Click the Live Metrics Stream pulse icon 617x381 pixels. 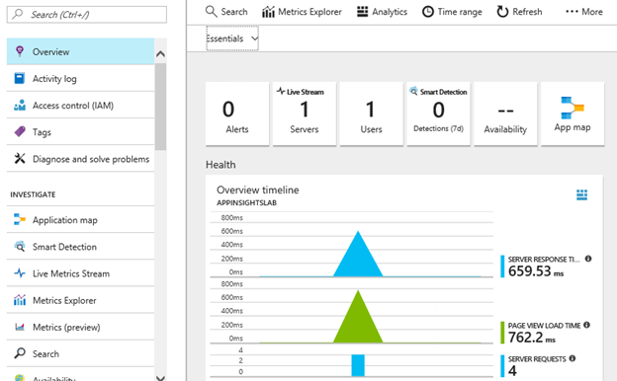(x=20, y=273)
